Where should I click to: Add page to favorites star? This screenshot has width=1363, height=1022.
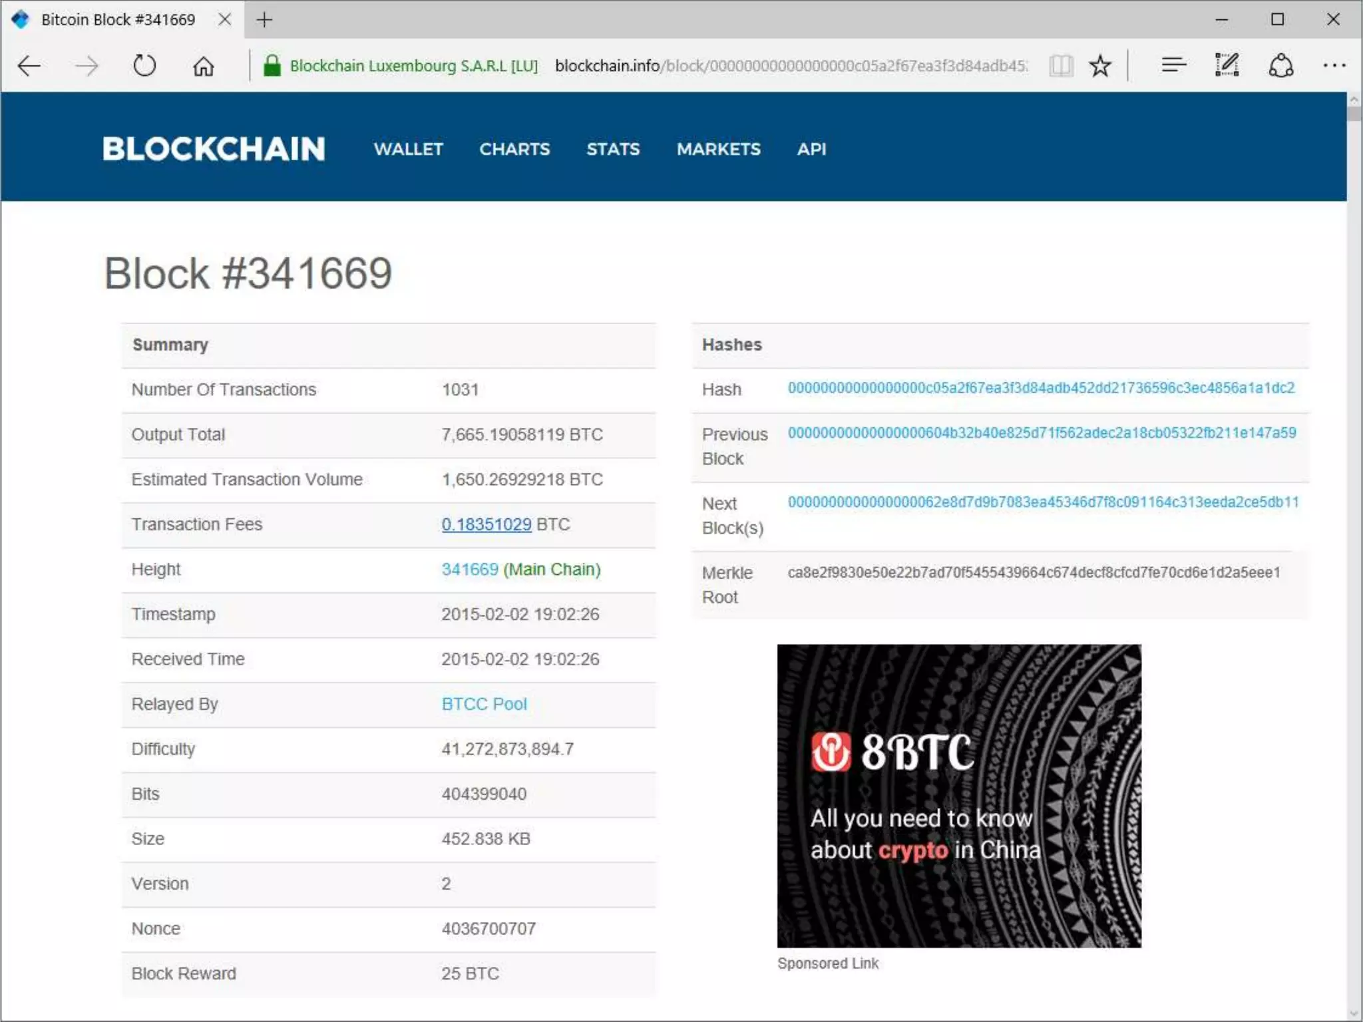tap(1100, 66)
